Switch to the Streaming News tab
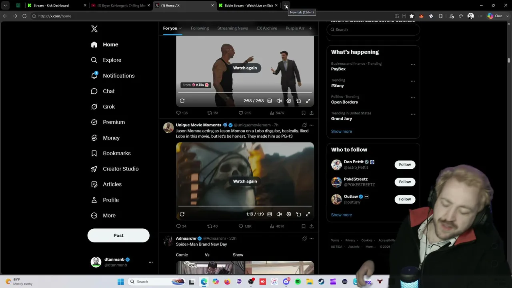The height and width of the screenshot is (288, 512). point(232,28)
